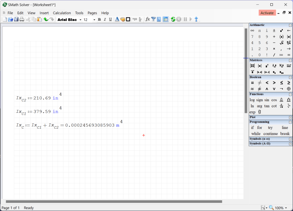Paste from clipboard toolbar icon
Image resolution: width=293 pixels, height=211 pixels.
[39, 19]
